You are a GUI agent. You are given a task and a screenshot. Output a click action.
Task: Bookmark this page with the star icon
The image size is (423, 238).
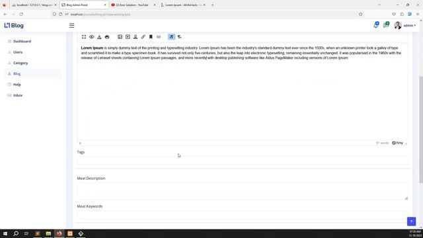point(360,14)
